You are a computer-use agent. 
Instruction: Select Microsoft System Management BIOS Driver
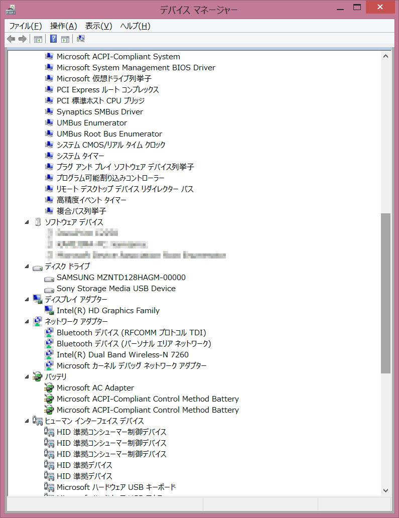pos(136,68)
